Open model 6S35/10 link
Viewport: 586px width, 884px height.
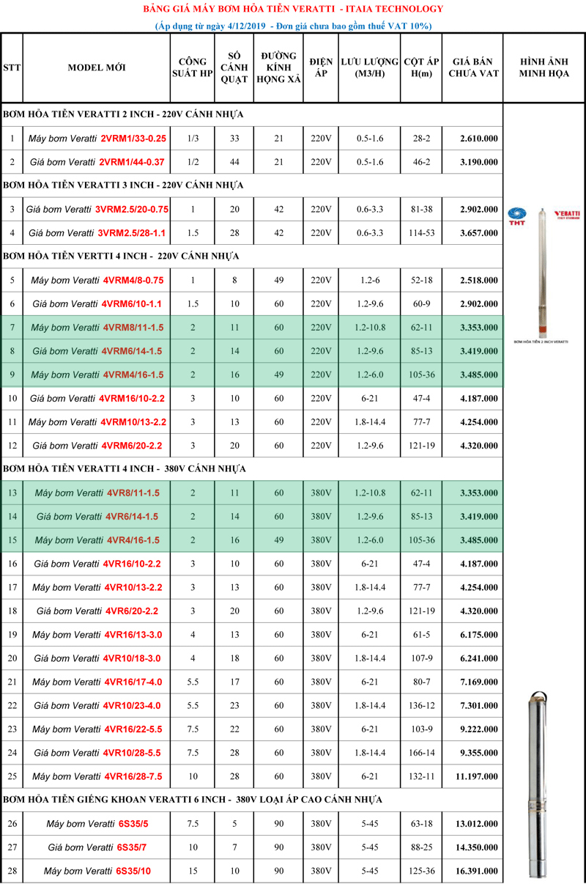click(x=133, y=871)
